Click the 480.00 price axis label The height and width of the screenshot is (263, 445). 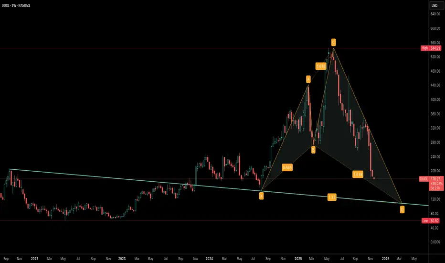tap(435, 71)
